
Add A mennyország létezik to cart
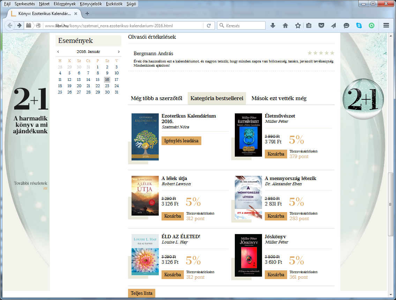pos(276,216)
